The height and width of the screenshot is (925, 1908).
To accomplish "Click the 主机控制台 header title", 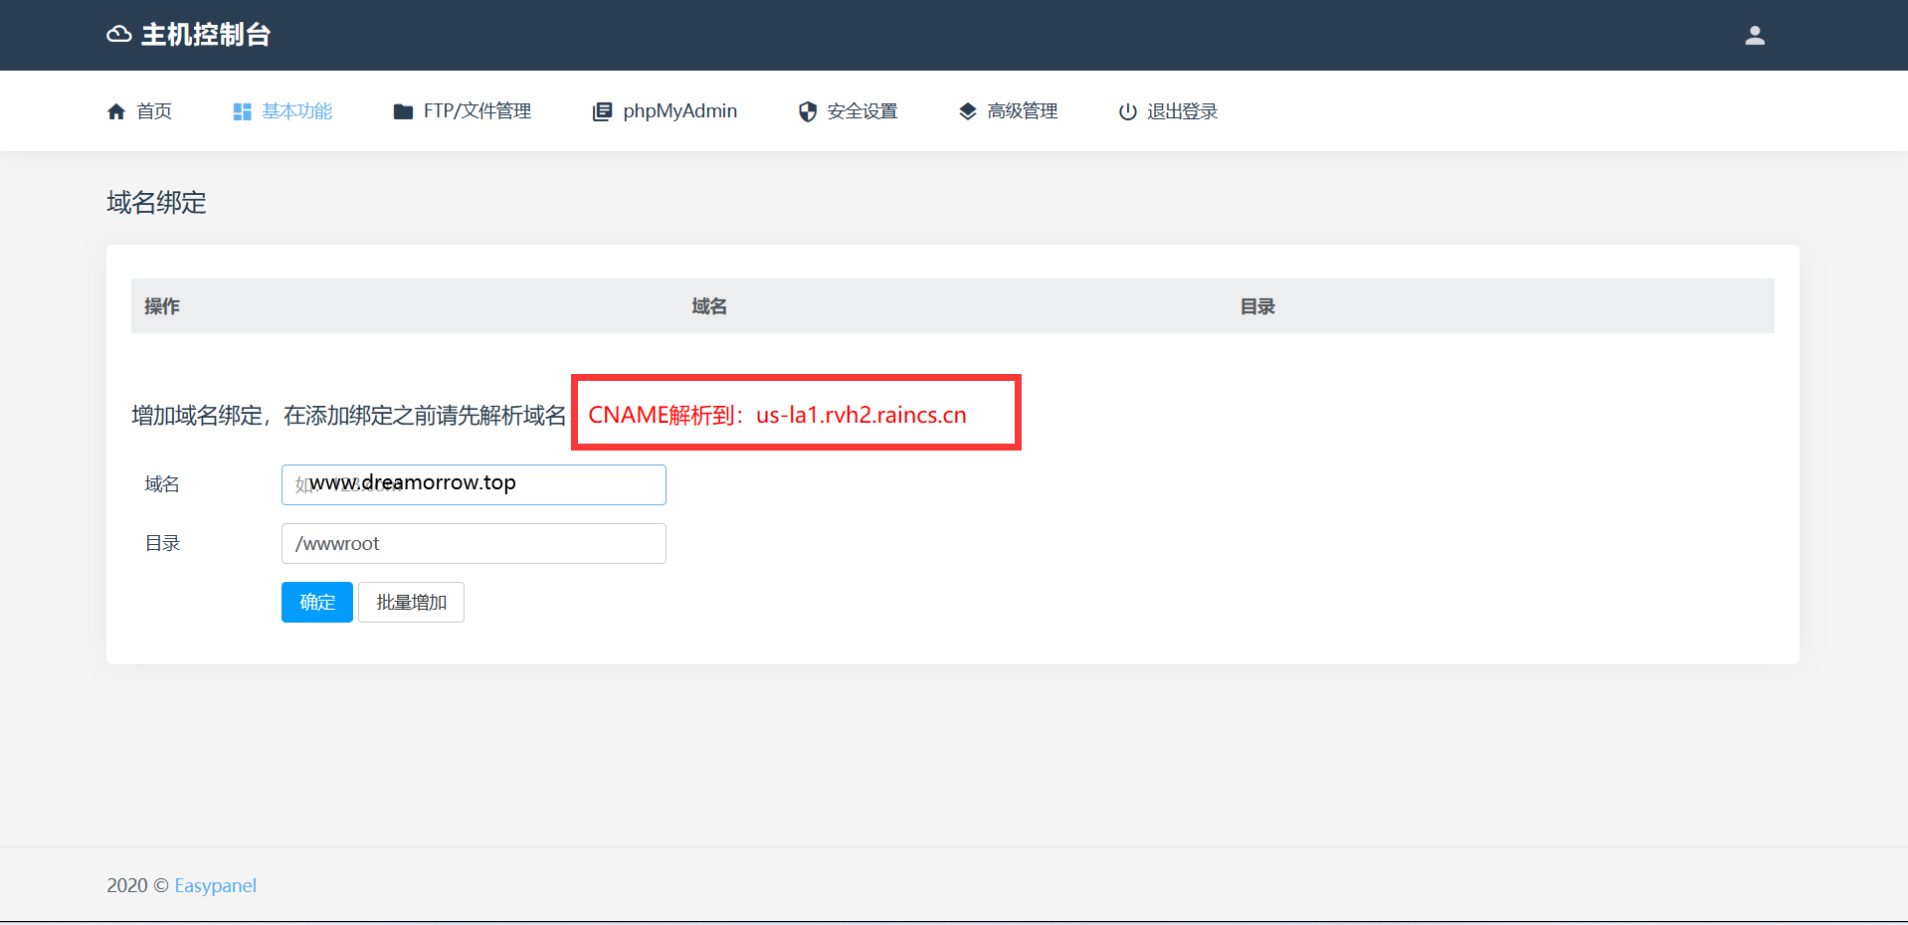I will pyautogui.click(x=205, y=35).
